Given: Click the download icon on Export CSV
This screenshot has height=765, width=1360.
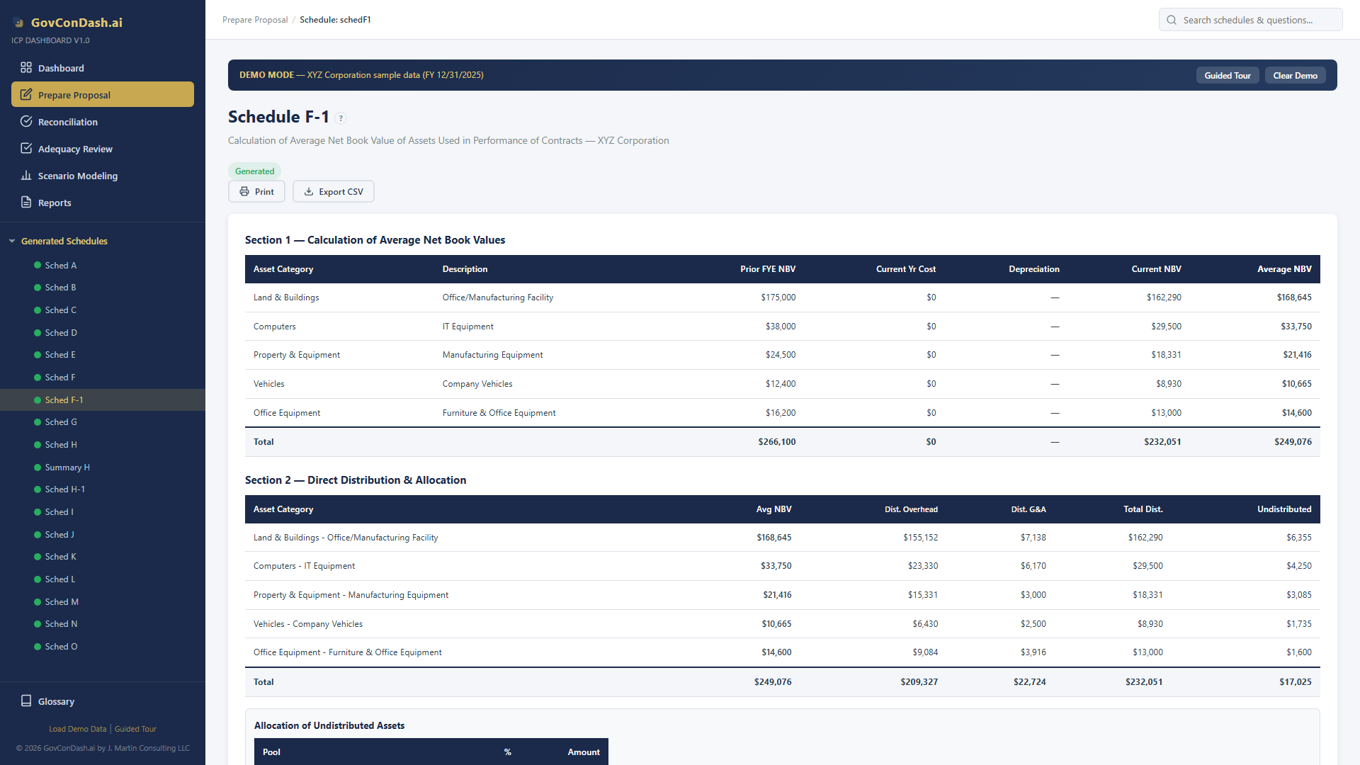Looking at the screenshot, I should [308, 191].
